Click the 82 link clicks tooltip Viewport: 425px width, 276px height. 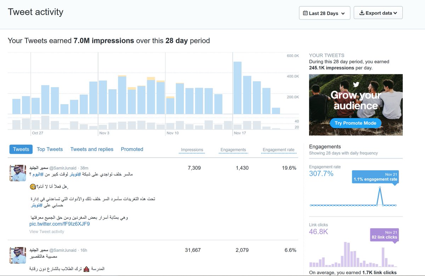(384, 235)
